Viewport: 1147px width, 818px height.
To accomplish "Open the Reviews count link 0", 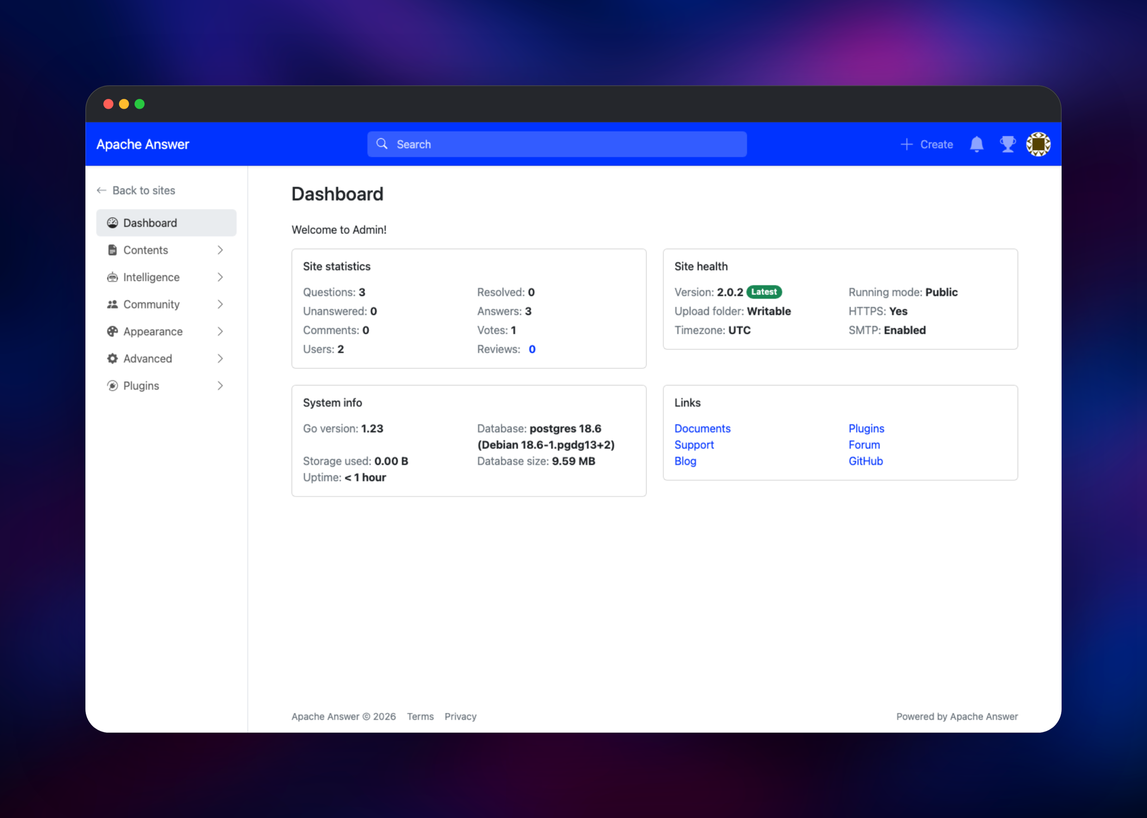I will (x=532, y=349).
